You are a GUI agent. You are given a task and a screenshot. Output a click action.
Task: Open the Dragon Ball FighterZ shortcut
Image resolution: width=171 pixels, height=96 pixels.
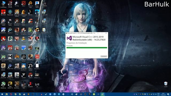tap(17, 13)
